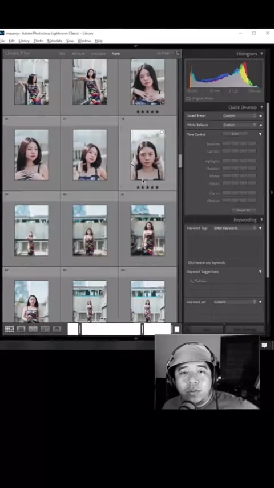This screenshot has height=488, width=274.
Task: Collapse the Quick Develop panel
Action: coord(261,107)
